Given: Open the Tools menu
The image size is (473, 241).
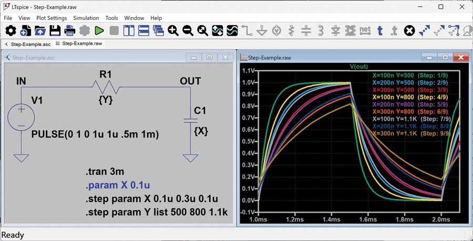Looking at the screenshot, I should tap(111, 18).
